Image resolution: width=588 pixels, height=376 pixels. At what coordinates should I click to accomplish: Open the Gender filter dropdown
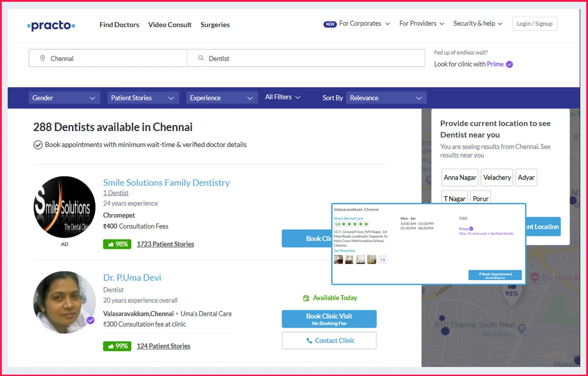(x=64, y=98)
